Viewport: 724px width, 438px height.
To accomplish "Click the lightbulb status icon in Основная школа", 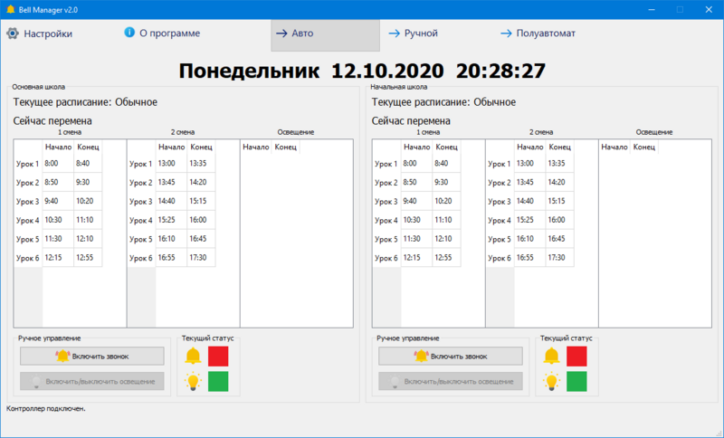I will pyautogui.click(x=193, y=381).
